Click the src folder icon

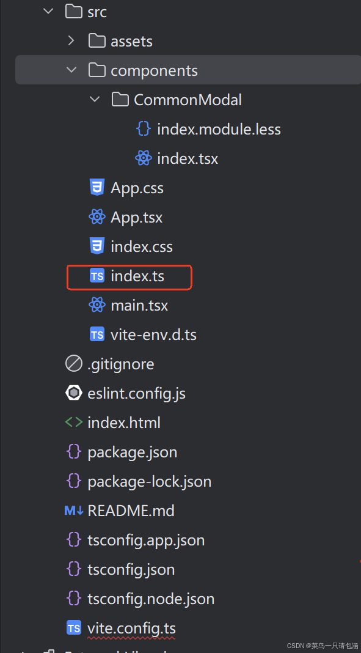click(74, 11)
